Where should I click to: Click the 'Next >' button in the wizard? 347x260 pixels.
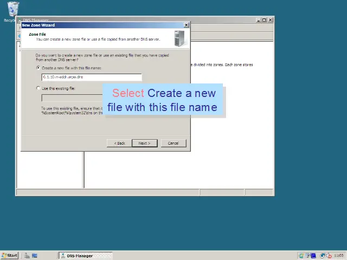click(145, 143)
